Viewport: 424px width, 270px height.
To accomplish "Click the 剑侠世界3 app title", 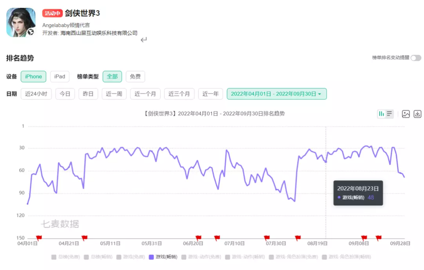I will [x=82, y=13].
